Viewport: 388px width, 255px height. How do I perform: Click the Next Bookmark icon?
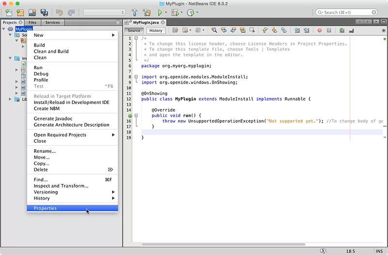275,30
